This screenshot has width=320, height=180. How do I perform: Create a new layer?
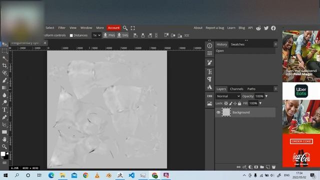point(268,167)
